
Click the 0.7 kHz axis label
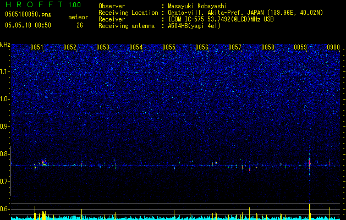(x=4, y=182)
